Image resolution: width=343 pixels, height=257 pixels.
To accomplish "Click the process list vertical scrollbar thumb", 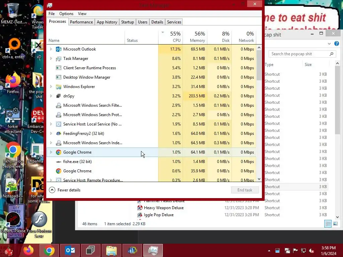I will [259, 65].
